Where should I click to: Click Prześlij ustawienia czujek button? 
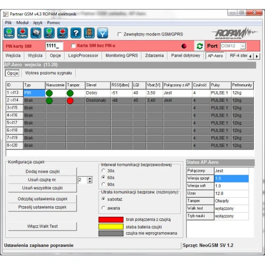42,207
